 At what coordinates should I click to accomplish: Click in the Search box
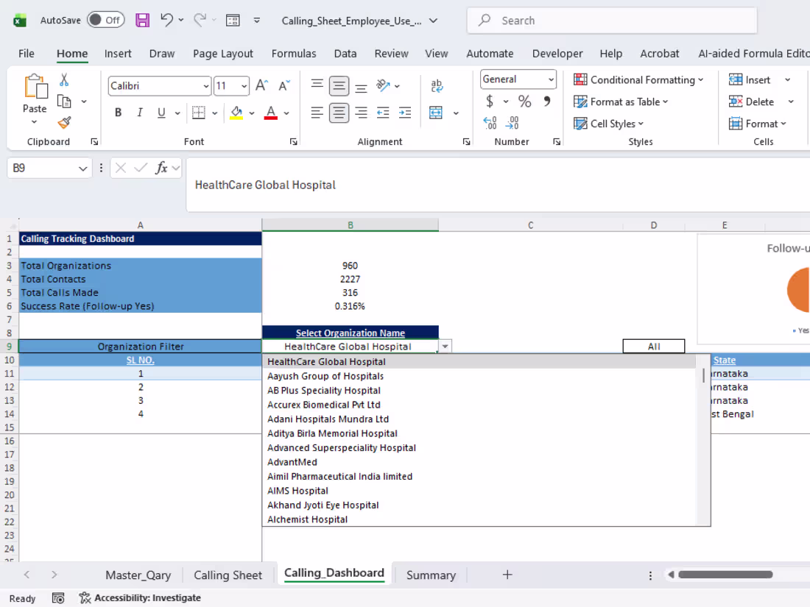tap(611, 21)
